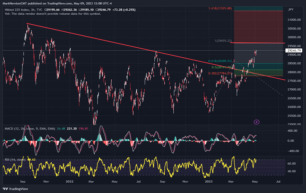Screen dimensions: 306x193
Task: Click the 0.5(28141.75) Fibonacci label
Action: click(222, 67)
